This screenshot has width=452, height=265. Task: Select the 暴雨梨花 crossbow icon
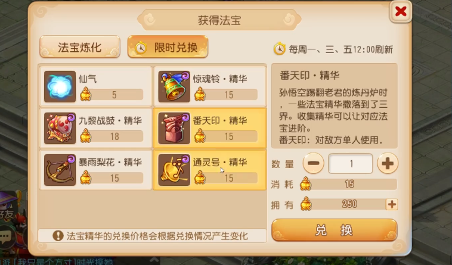click(60, 170)
